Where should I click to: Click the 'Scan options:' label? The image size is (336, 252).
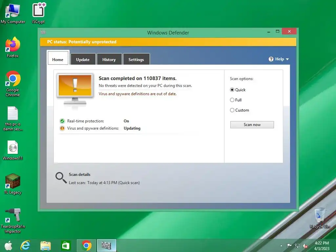pyautogui.click(x=241, y=79)
